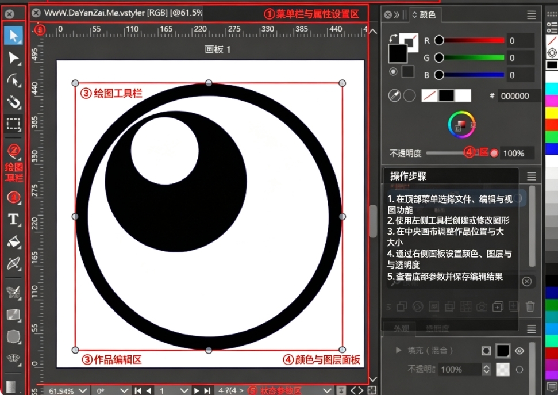The width and height of the screenshot is (558, 395).
Task: Pick the rounded shape tool
Action: (14, 336)
